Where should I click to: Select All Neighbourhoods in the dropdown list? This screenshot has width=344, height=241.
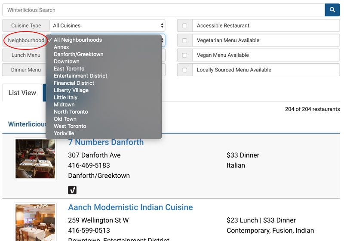(104, 40)
